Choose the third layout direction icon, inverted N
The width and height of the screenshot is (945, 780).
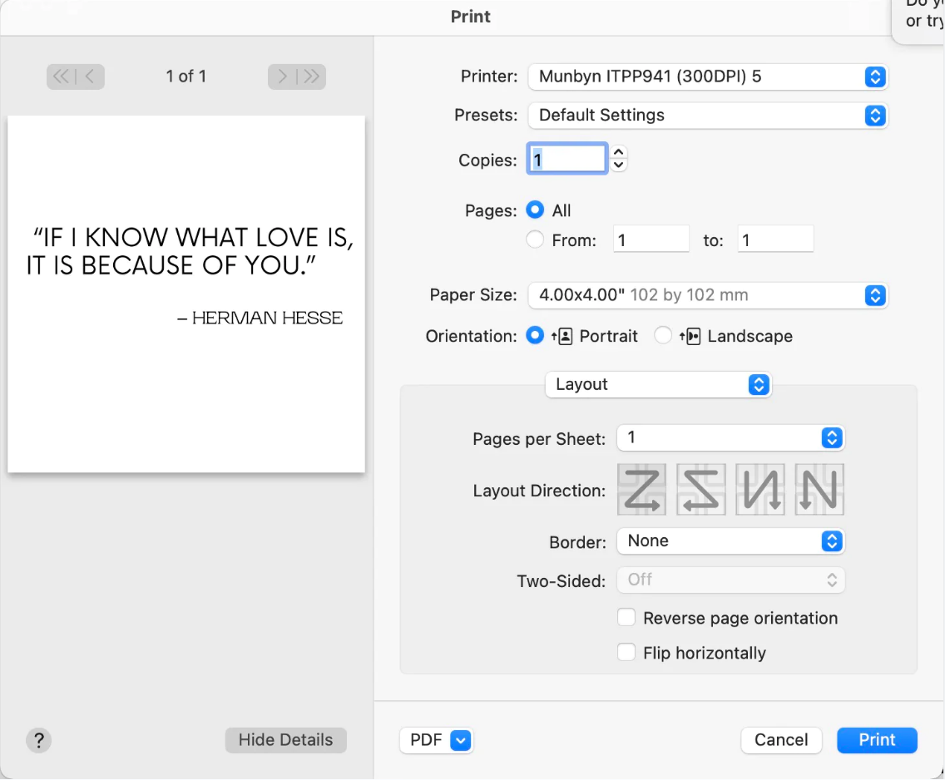tap(759, 489)
